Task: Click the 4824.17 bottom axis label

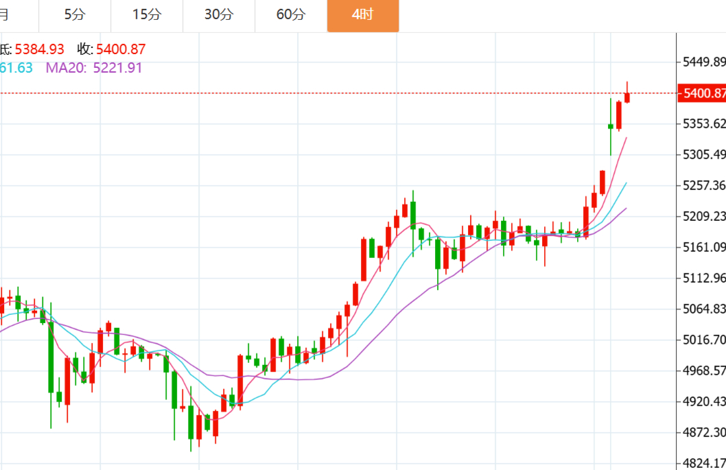Action: point(704,462)
